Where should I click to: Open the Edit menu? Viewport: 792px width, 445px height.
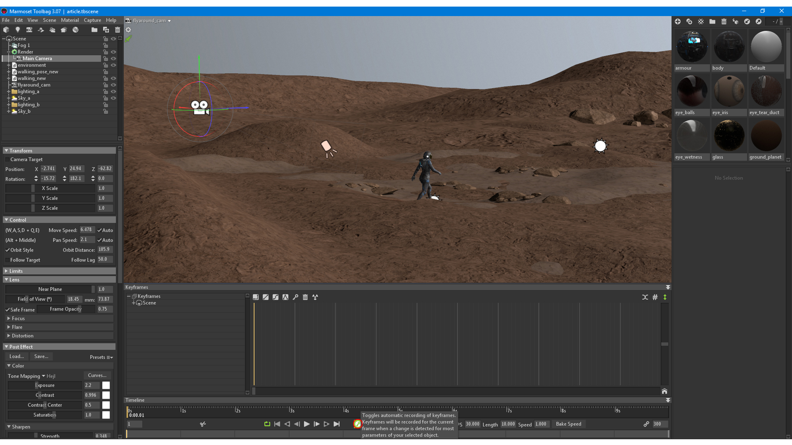(19, 20)
